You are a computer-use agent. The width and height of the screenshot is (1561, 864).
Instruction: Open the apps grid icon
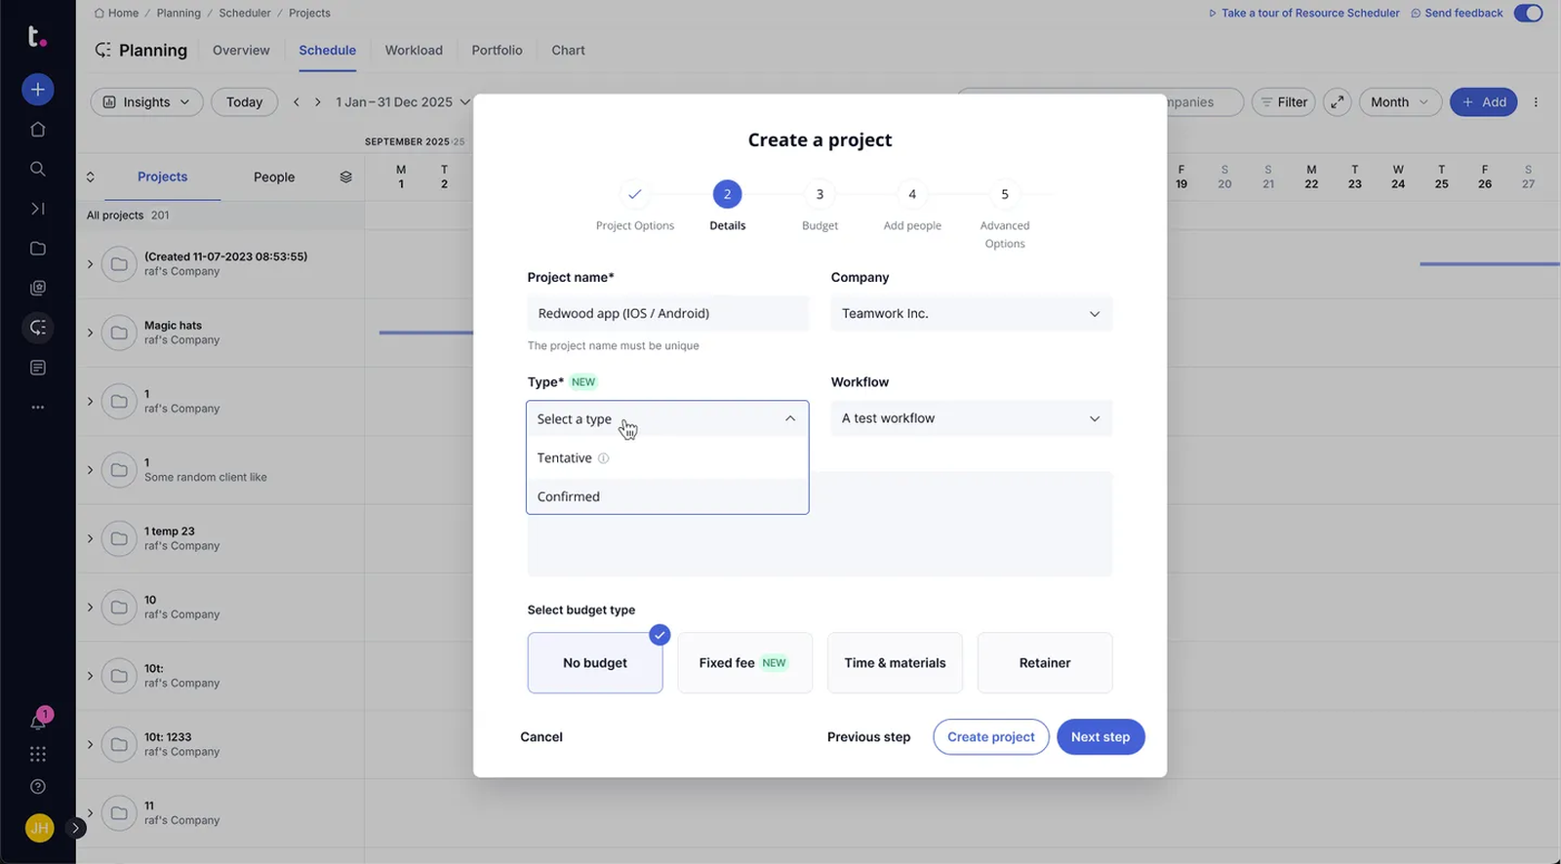pos(37,754)
